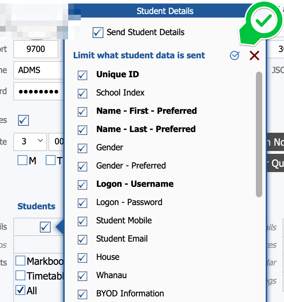Tick the M day checkbox
The image size is (284, 302).
22,160
